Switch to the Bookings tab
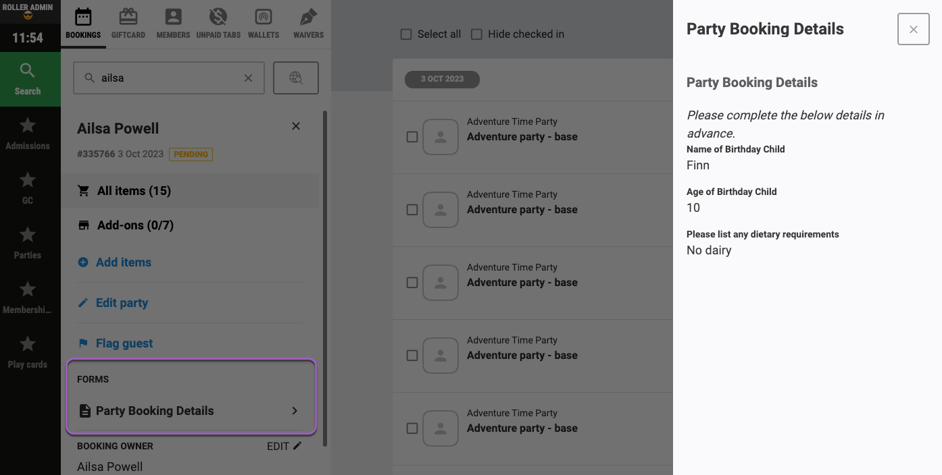 click(x=83, y=24)
